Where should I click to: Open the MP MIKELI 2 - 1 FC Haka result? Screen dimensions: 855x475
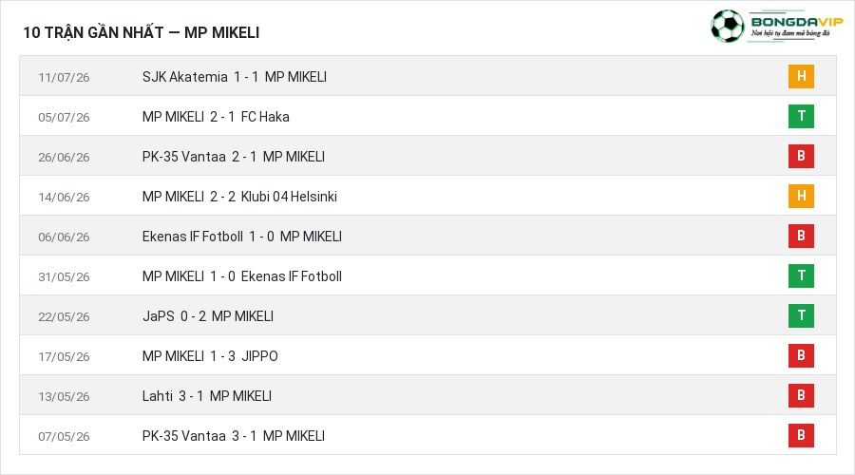pyautogui.click(x=216, y=117)
